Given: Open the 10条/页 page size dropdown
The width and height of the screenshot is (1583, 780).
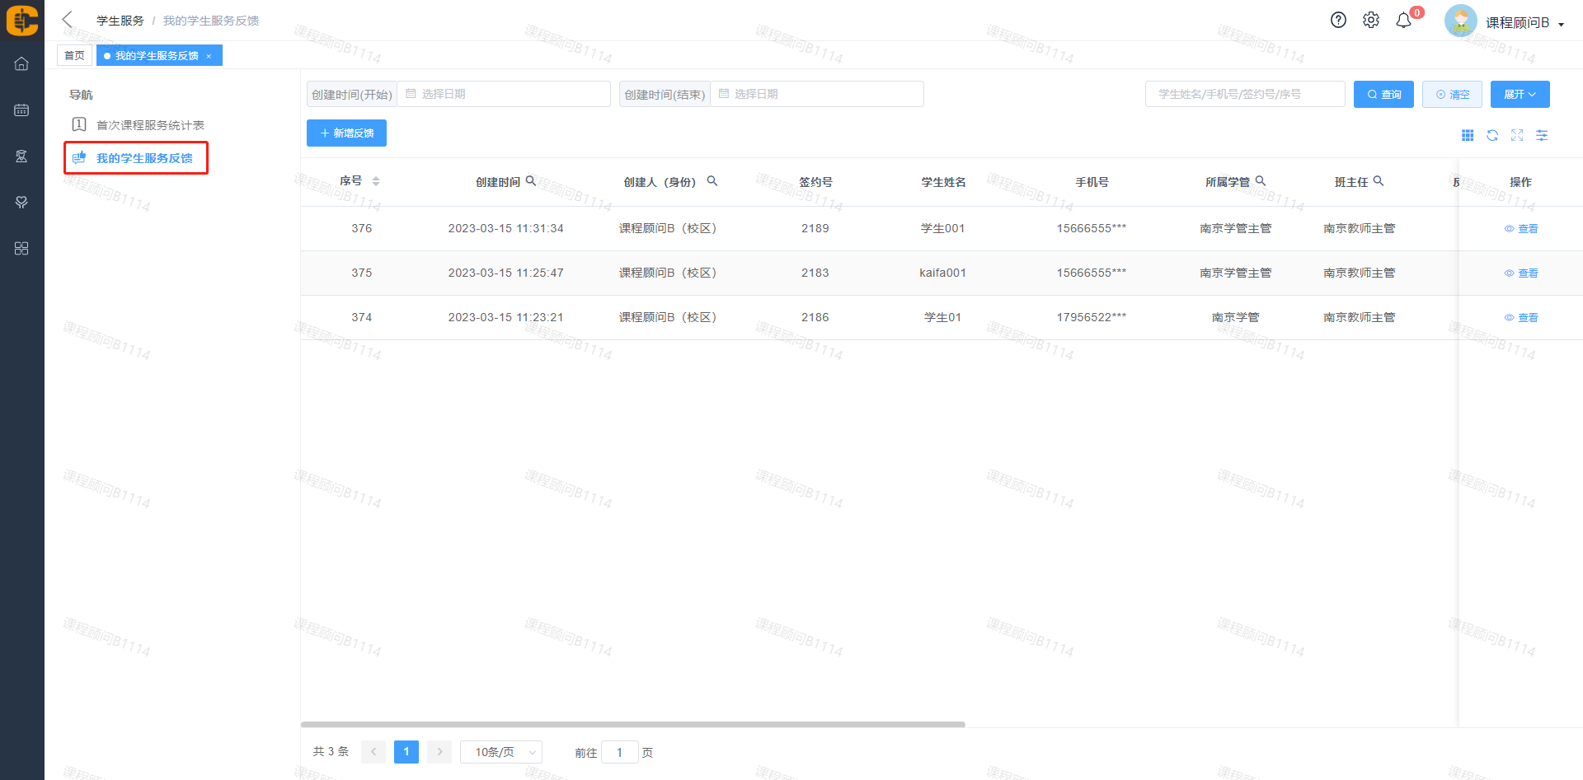Looking at the screenshot, I should click(500, 752).
